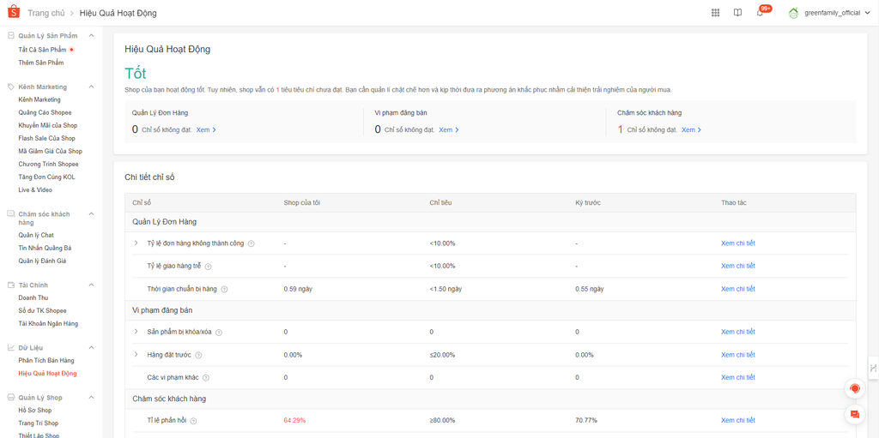The width and height of the screenshot is (879, 438).
Task: Open the chat floating icon
Action: 855,415
